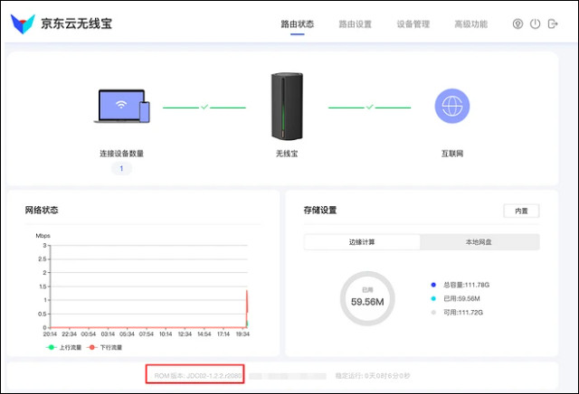Click the Mbps axis unit label
579x394 pixels.
[x=43, y=235]
